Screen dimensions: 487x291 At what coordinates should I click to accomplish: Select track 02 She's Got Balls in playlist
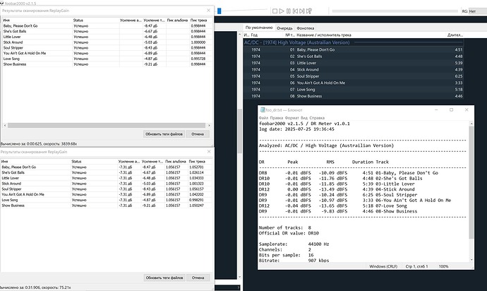coord(354,57)
